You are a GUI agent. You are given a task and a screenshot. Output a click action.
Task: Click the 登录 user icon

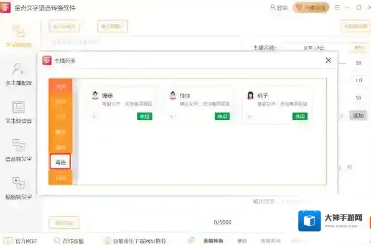[x=273, y=7]
